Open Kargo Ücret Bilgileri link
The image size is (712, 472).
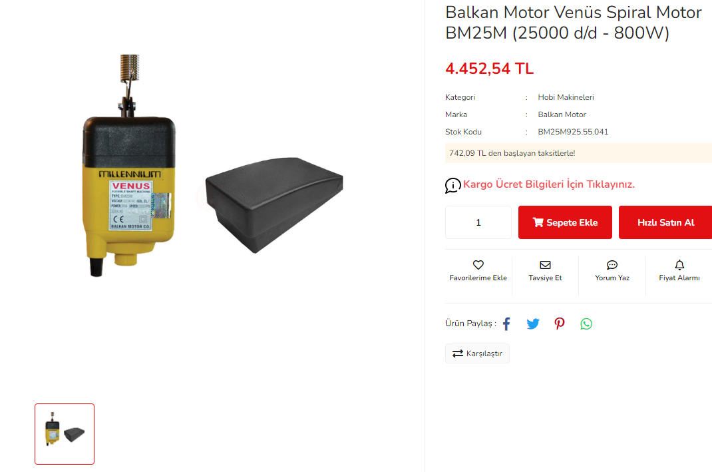tap(548, 184)
